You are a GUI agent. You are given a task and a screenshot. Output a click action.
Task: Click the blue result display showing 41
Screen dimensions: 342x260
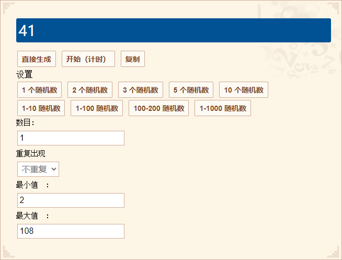[x=174, y=30]
